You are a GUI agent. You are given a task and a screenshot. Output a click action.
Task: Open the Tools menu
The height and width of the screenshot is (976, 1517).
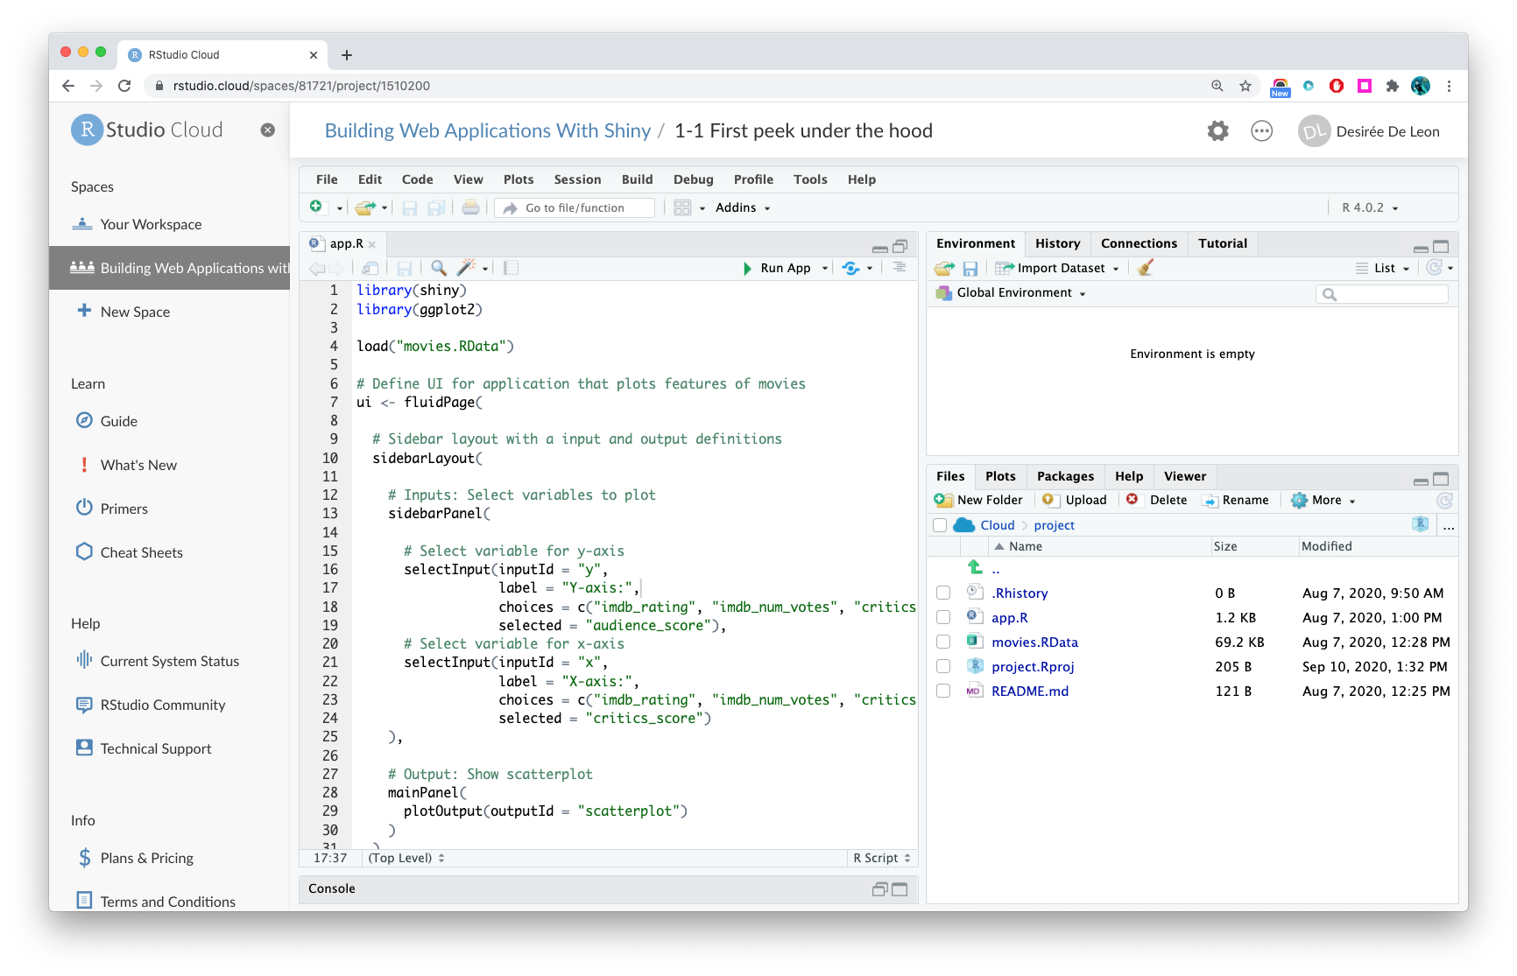coord(810,179)
